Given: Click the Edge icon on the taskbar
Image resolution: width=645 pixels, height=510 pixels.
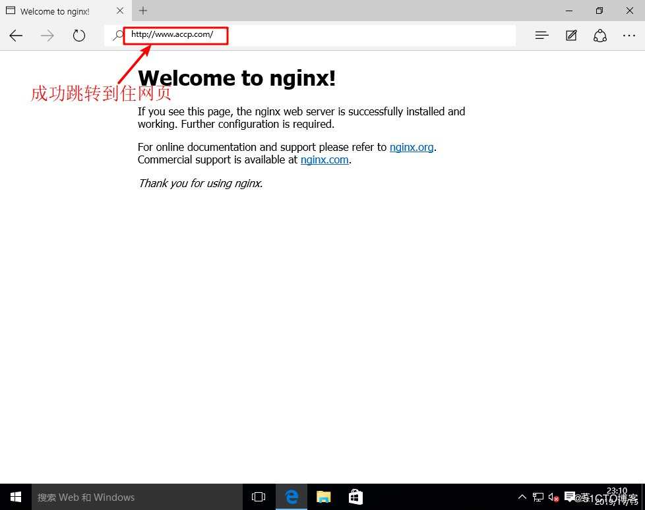Looking at the screenshot, I should pyautogui.click(x=292, y=497).
